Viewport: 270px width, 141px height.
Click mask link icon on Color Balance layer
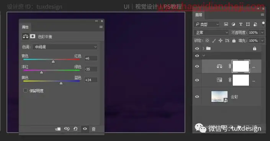[230, 66]
